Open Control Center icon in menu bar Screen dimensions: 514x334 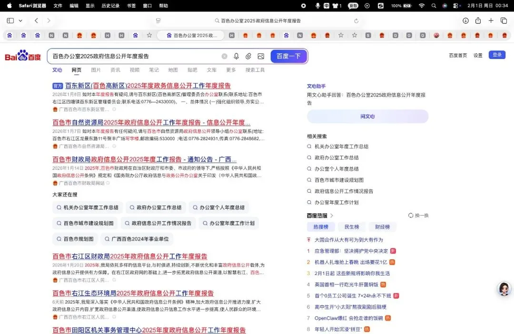click(x=456, y=6)
